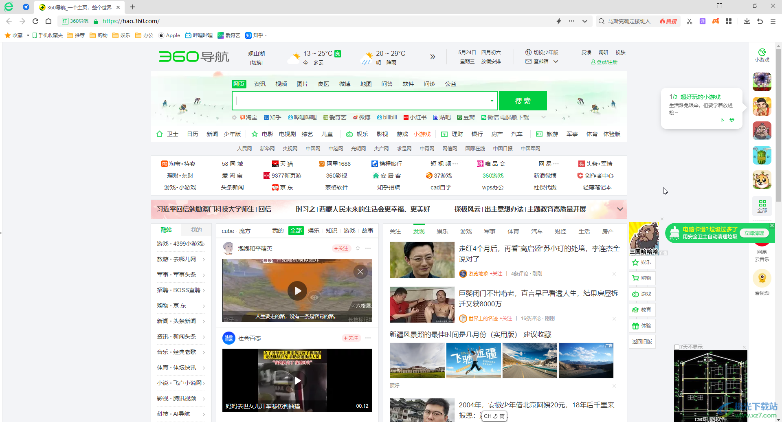The image size is (782, 422).
Task: Select the 资讯 search tab
Action: tap(260, 84)
